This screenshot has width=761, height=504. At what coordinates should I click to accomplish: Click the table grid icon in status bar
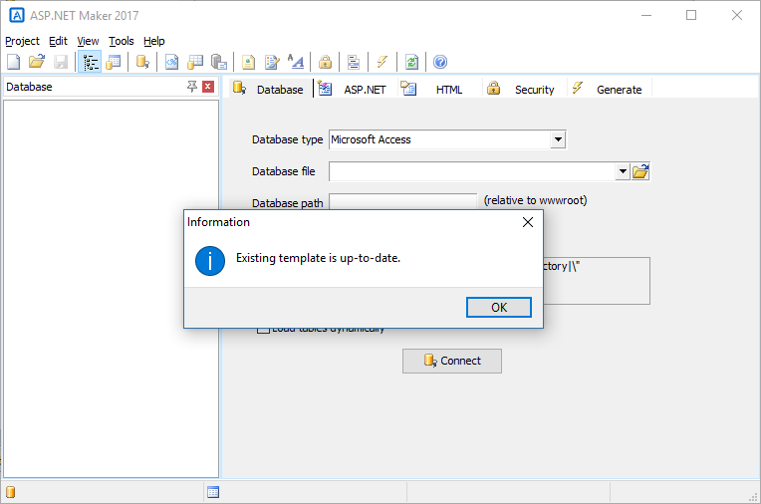(x=213, y=492)
